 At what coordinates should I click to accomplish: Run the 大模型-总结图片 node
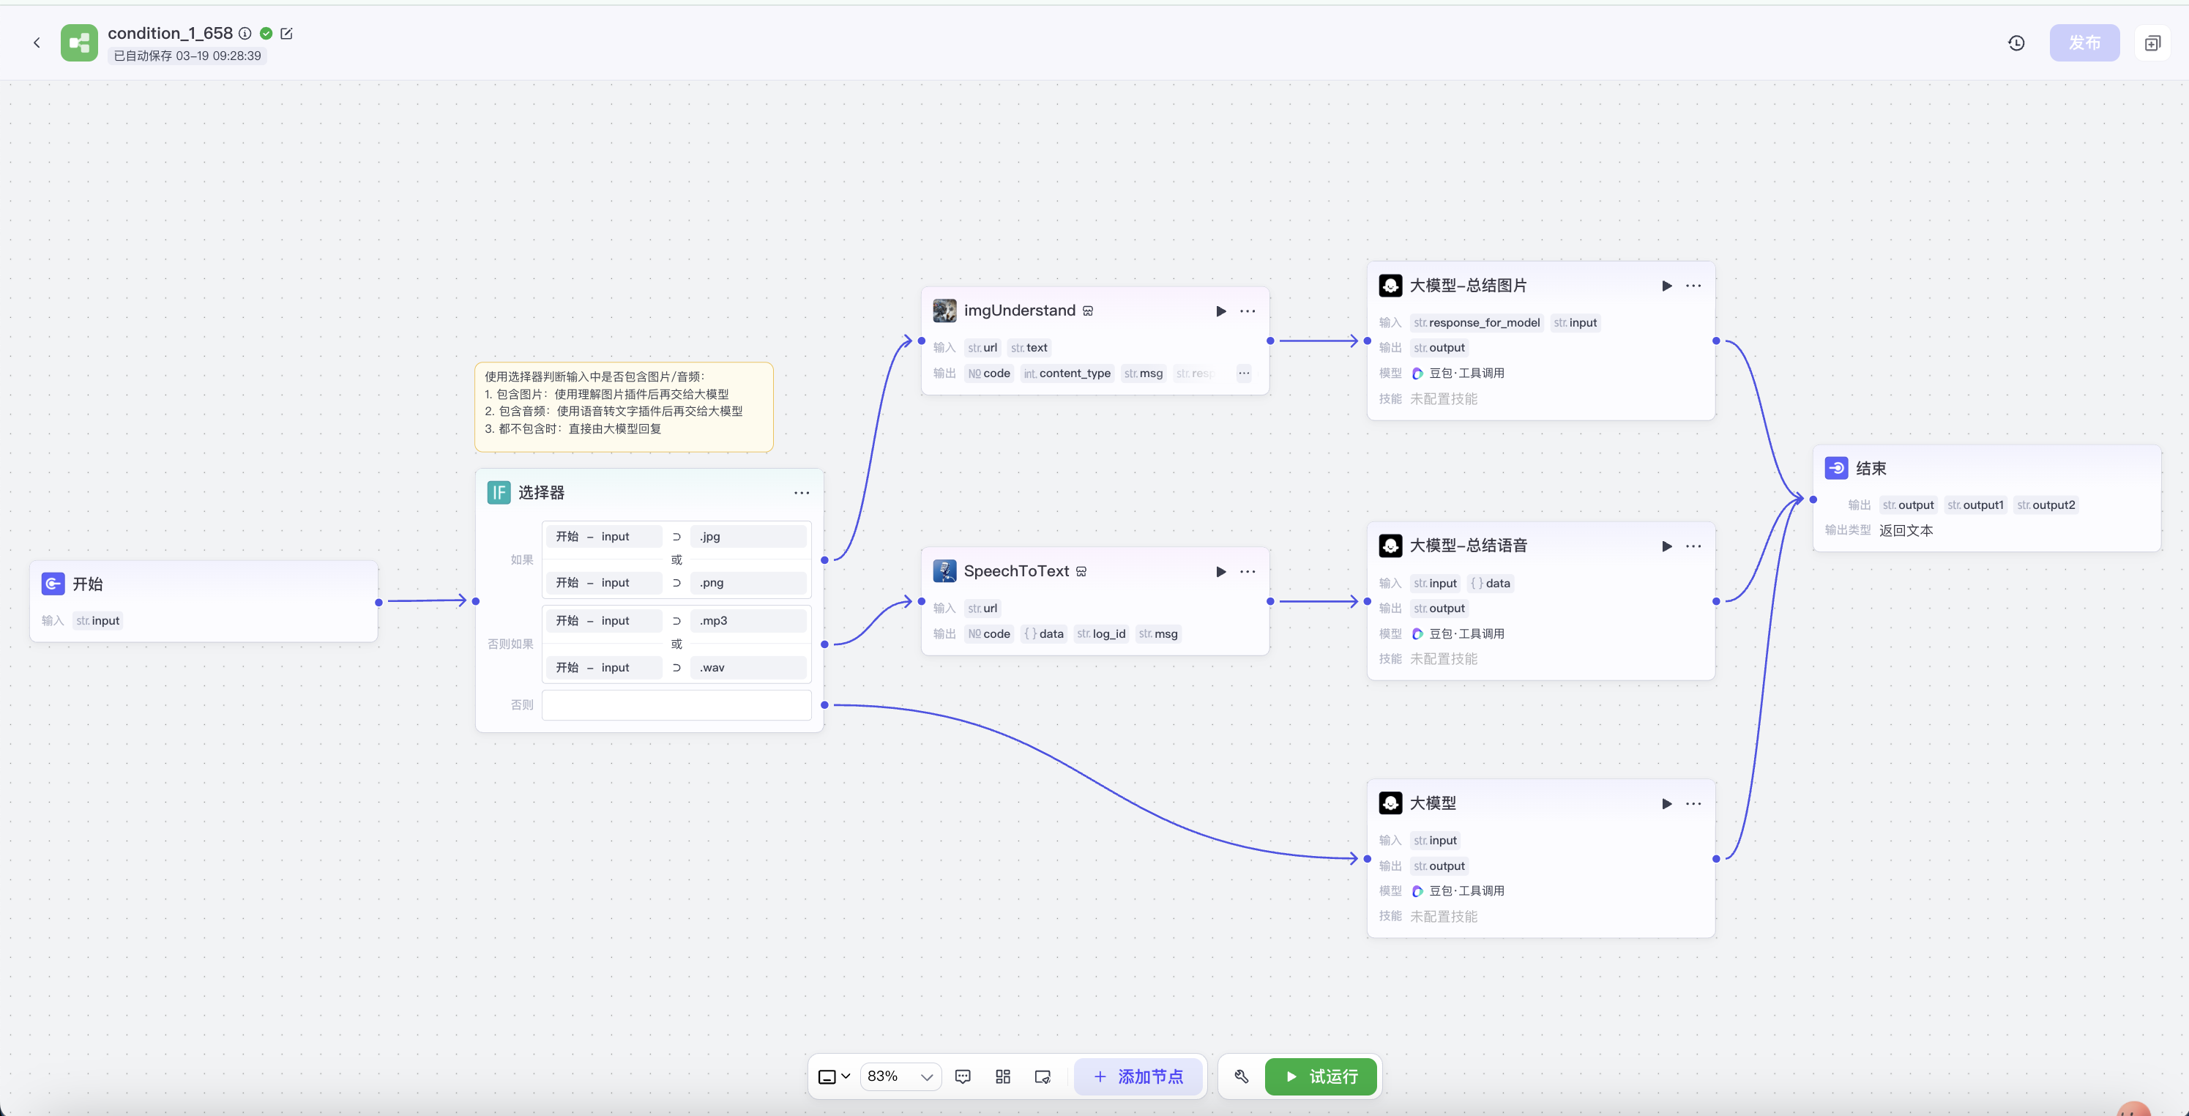click(x=1666, y=286)
